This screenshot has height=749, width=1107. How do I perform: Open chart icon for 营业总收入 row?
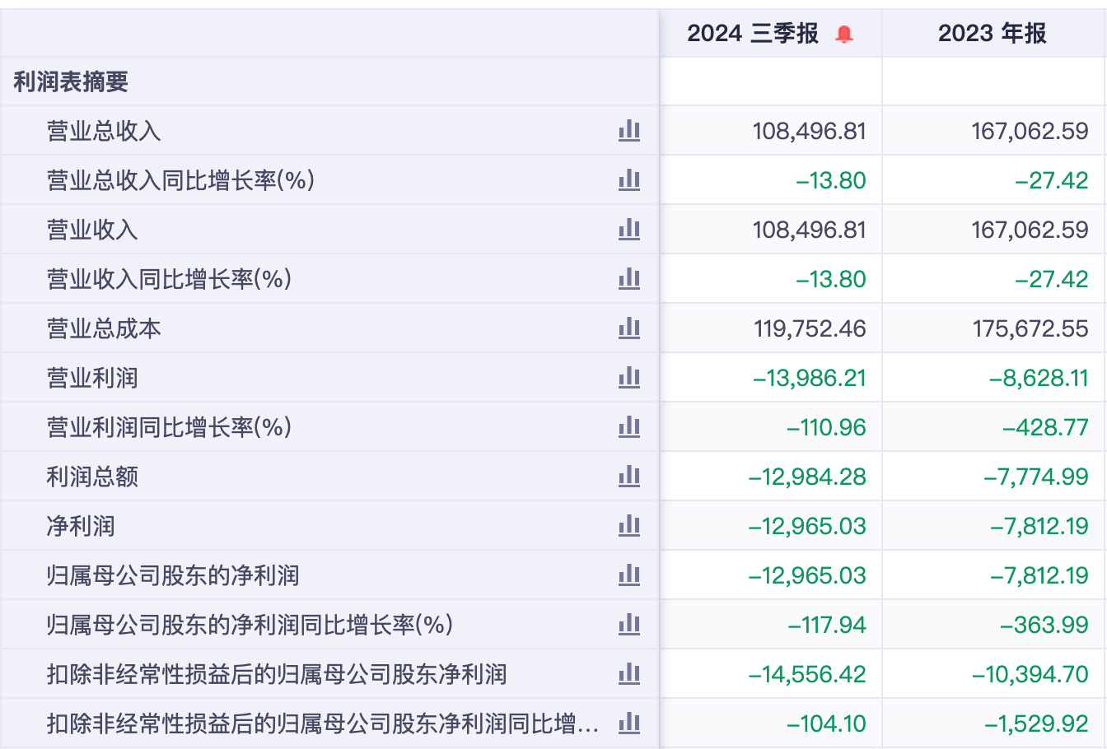click(629, 131)
